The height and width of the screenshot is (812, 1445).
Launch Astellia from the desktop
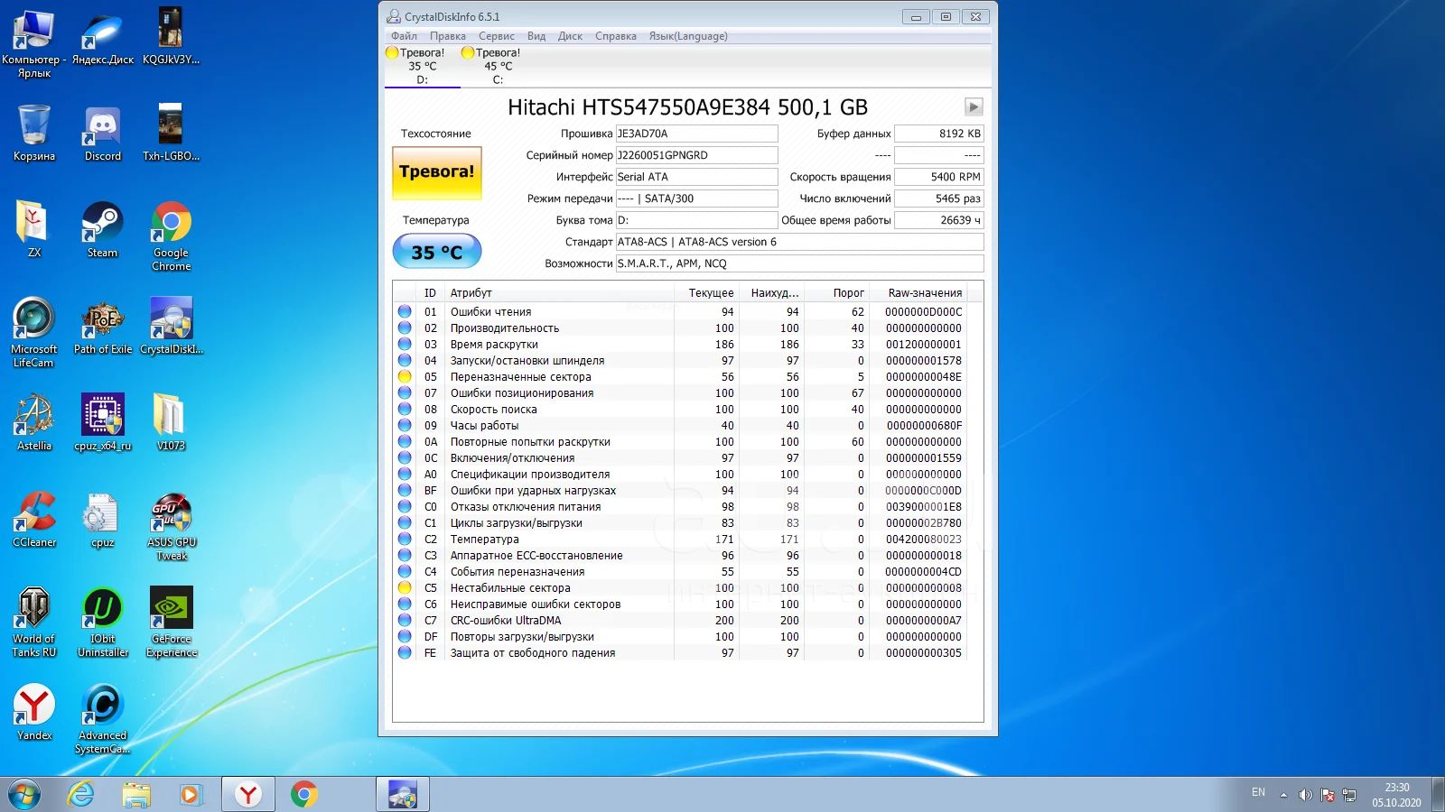[x=33, y=422]
